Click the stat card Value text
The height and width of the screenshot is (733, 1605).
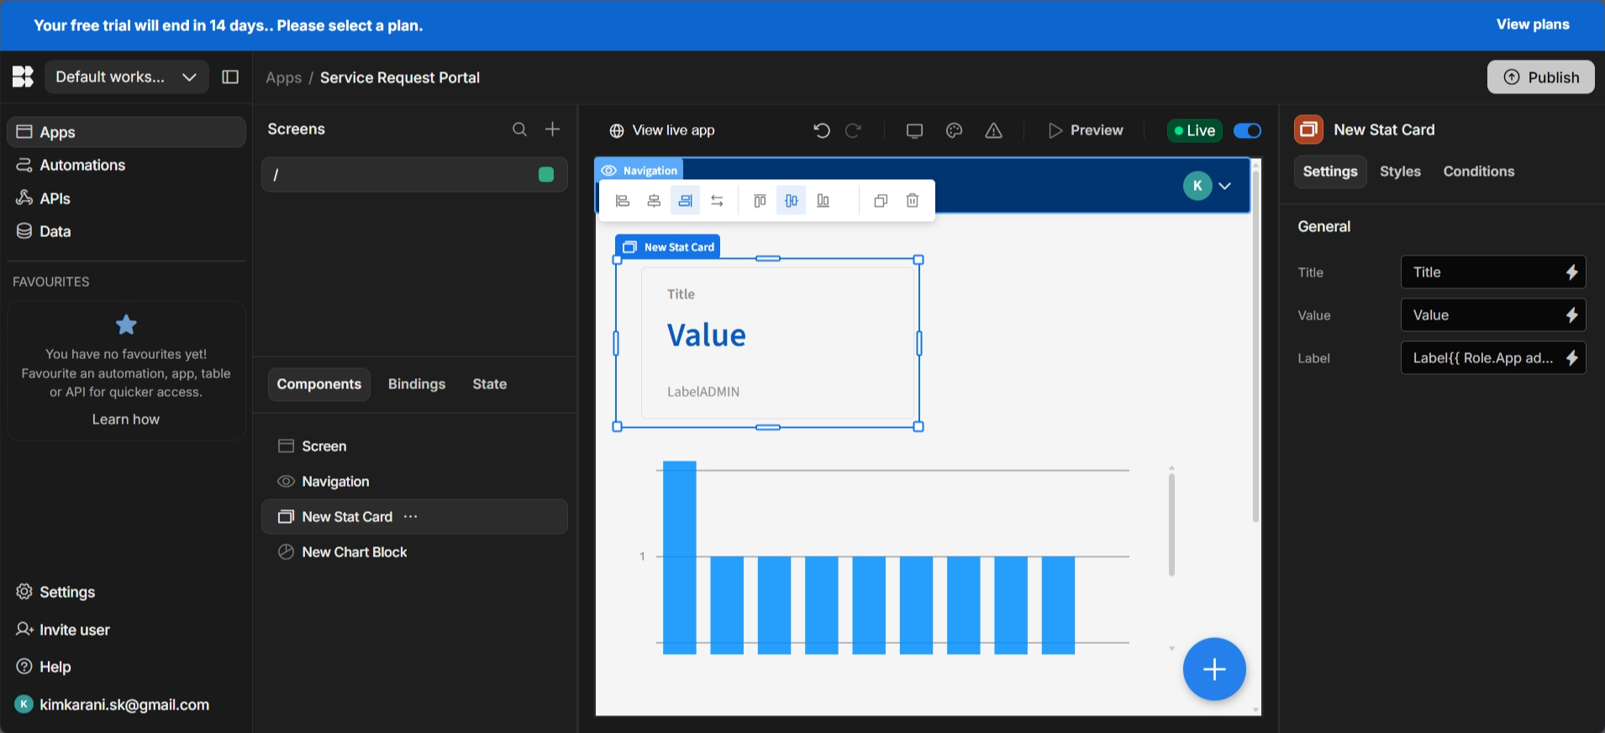pos(707,335)
